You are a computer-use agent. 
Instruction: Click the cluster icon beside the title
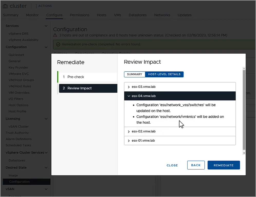click(x=5, y=6)
